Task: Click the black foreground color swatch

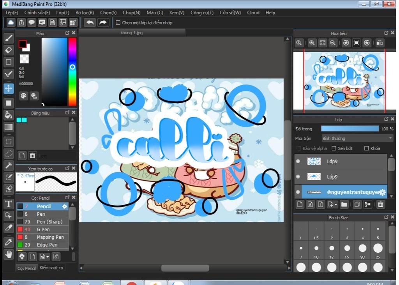Action: (22, 44)
